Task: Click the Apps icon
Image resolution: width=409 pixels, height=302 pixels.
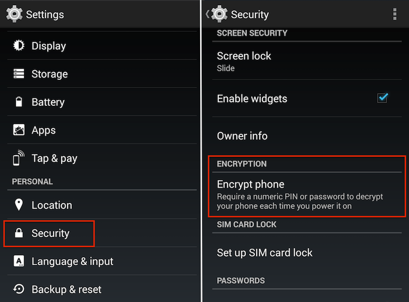Action: (x=19, y=130)
